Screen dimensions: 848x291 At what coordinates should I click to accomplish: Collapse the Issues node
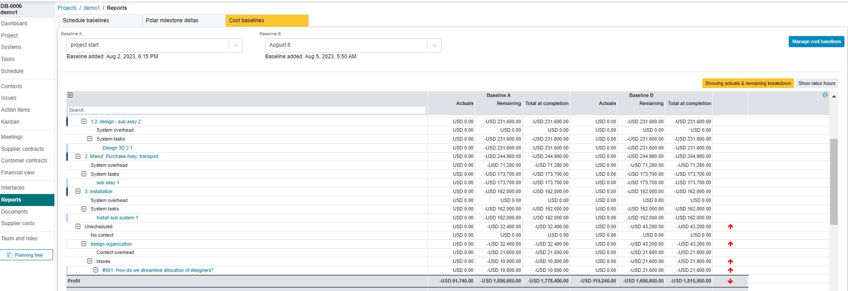click(x=90, y=261)
